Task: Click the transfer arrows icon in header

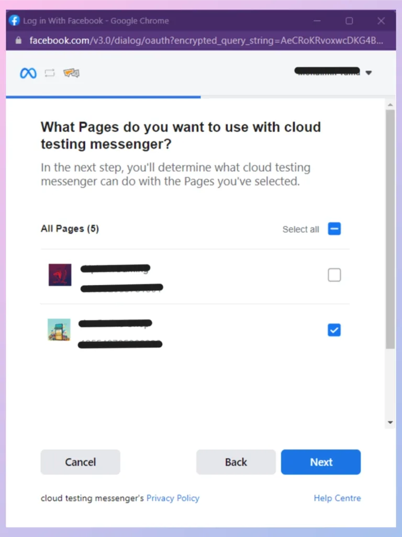Action: point(50,73)
